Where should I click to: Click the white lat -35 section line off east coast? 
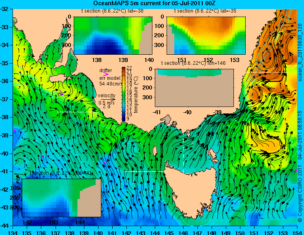pyautogui.click(x=267, y=72)
